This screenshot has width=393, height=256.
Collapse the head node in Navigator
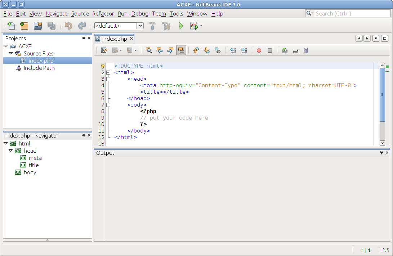[11, 151]
